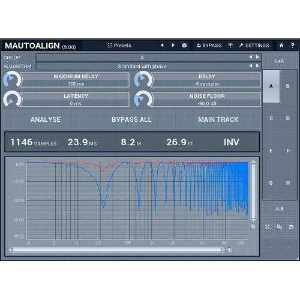Click the paste preset icon below A/B
Image resolution: width=300 pixels, height=300 pixels.
(x=291, y=227)
